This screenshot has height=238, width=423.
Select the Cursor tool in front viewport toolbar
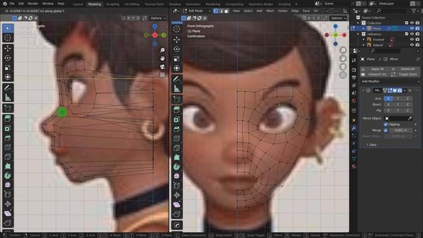point(176,29)
